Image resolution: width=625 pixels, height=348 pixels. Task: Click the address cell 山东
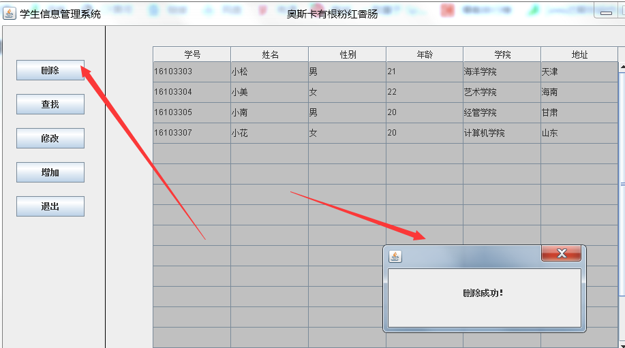[x=579, y=133]
